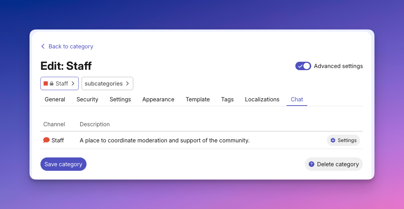The width and height of the screenshot is (404, 209).
Task: Click the Delete category button
Action: click(334, 164)
